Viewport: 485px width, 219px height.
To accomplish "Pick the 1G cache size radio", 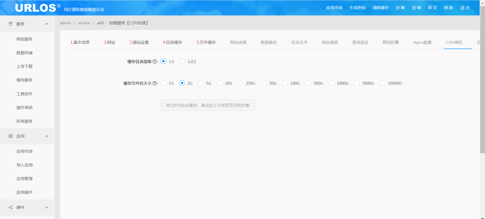I will point(164,83).
